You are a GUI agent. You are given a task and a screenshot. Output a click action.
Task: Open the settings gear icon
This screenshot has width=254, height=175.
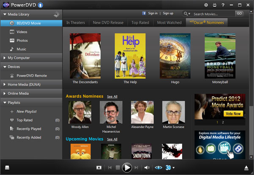pyautogui.click(x=206, y=5)
